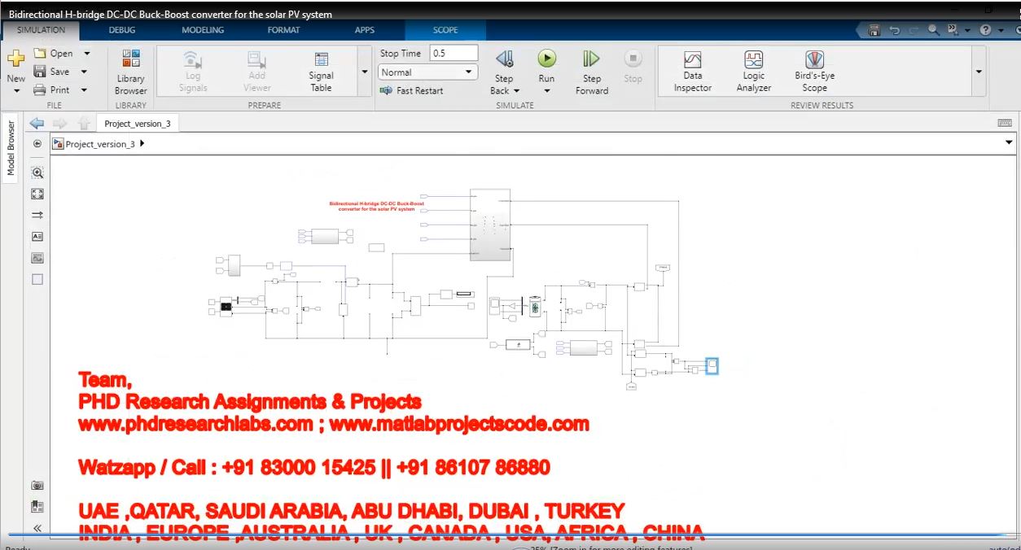Image resolution: width=1021 pixels, height=550 pixels.
Task: Click the Stop simulation button
Action: (x=633, y=66)
